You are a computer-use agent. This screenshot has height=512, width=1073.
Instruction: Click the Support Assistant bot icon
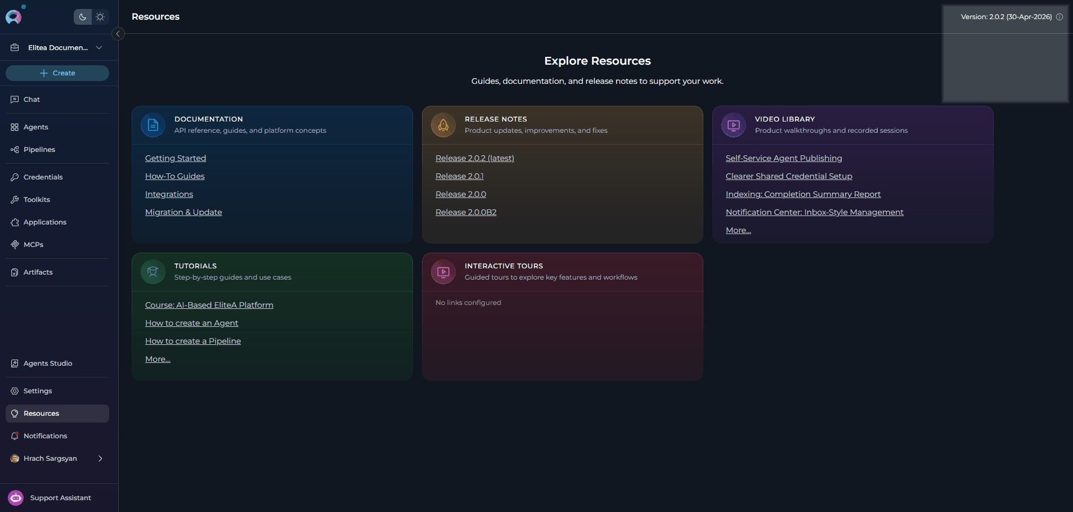point(16,498)
